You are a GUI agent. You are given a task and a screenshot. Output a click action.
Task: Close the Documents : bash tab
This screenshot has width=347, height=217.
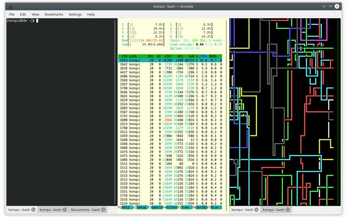(x=104, y=210)
